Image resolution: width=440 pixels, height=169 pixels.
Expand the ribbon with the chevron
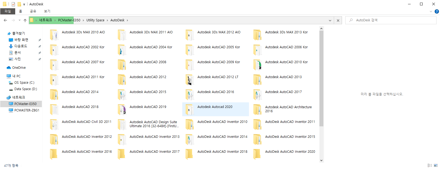pos(431,11)
